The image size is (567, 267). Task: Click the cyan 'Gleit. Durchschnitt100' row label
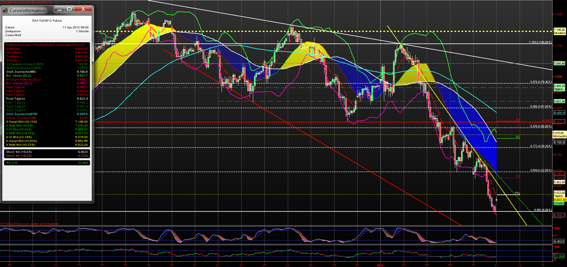[22, 114]
